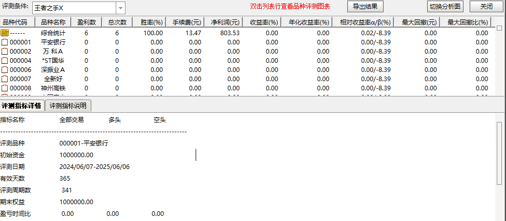The height and width of the screenshot is (221, 506).
Task: Click the icon beside stock code 000002
Action: pyautogui.click(x=5, y=52)
